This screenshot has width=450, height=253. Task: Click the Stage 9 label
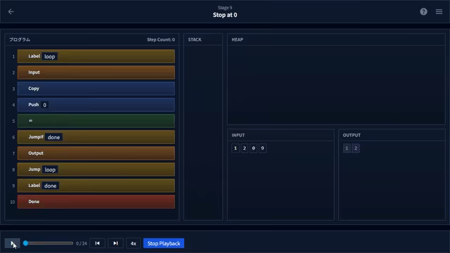(x=225, y=8)
